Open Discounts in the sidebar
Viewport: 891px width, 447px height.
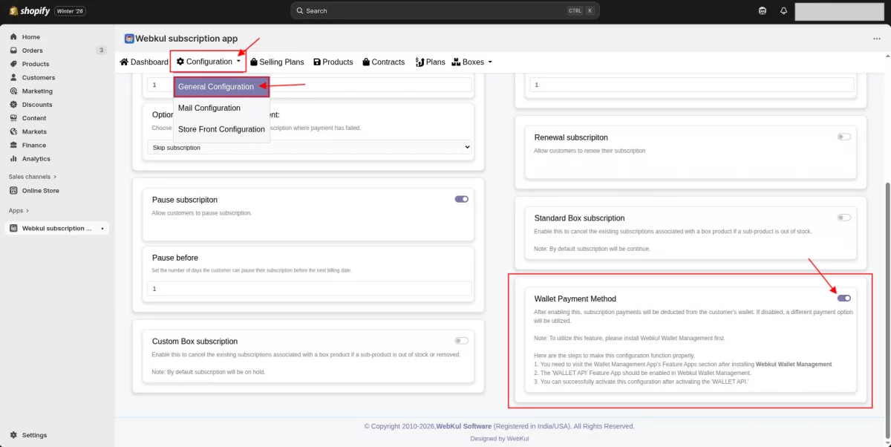click(37, 105)
